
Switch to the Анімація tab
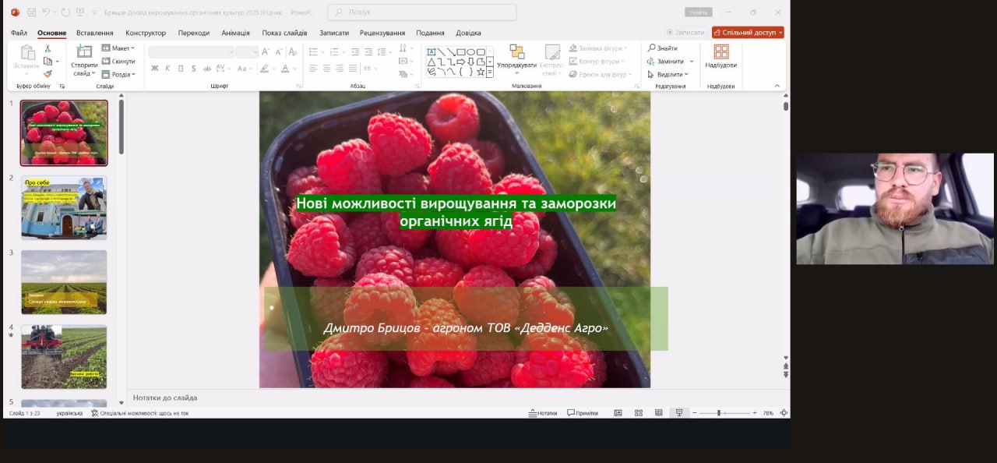tap(235, 33)
